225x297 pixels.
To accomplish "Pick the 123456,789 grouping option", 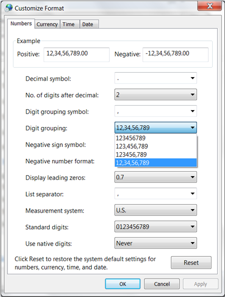I will coord(156,154).
